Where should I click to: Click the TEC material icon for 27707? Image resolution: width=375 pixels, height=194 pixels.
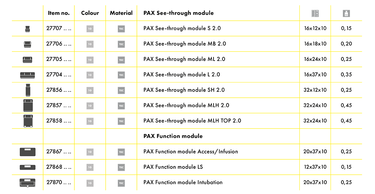point(121,29)
